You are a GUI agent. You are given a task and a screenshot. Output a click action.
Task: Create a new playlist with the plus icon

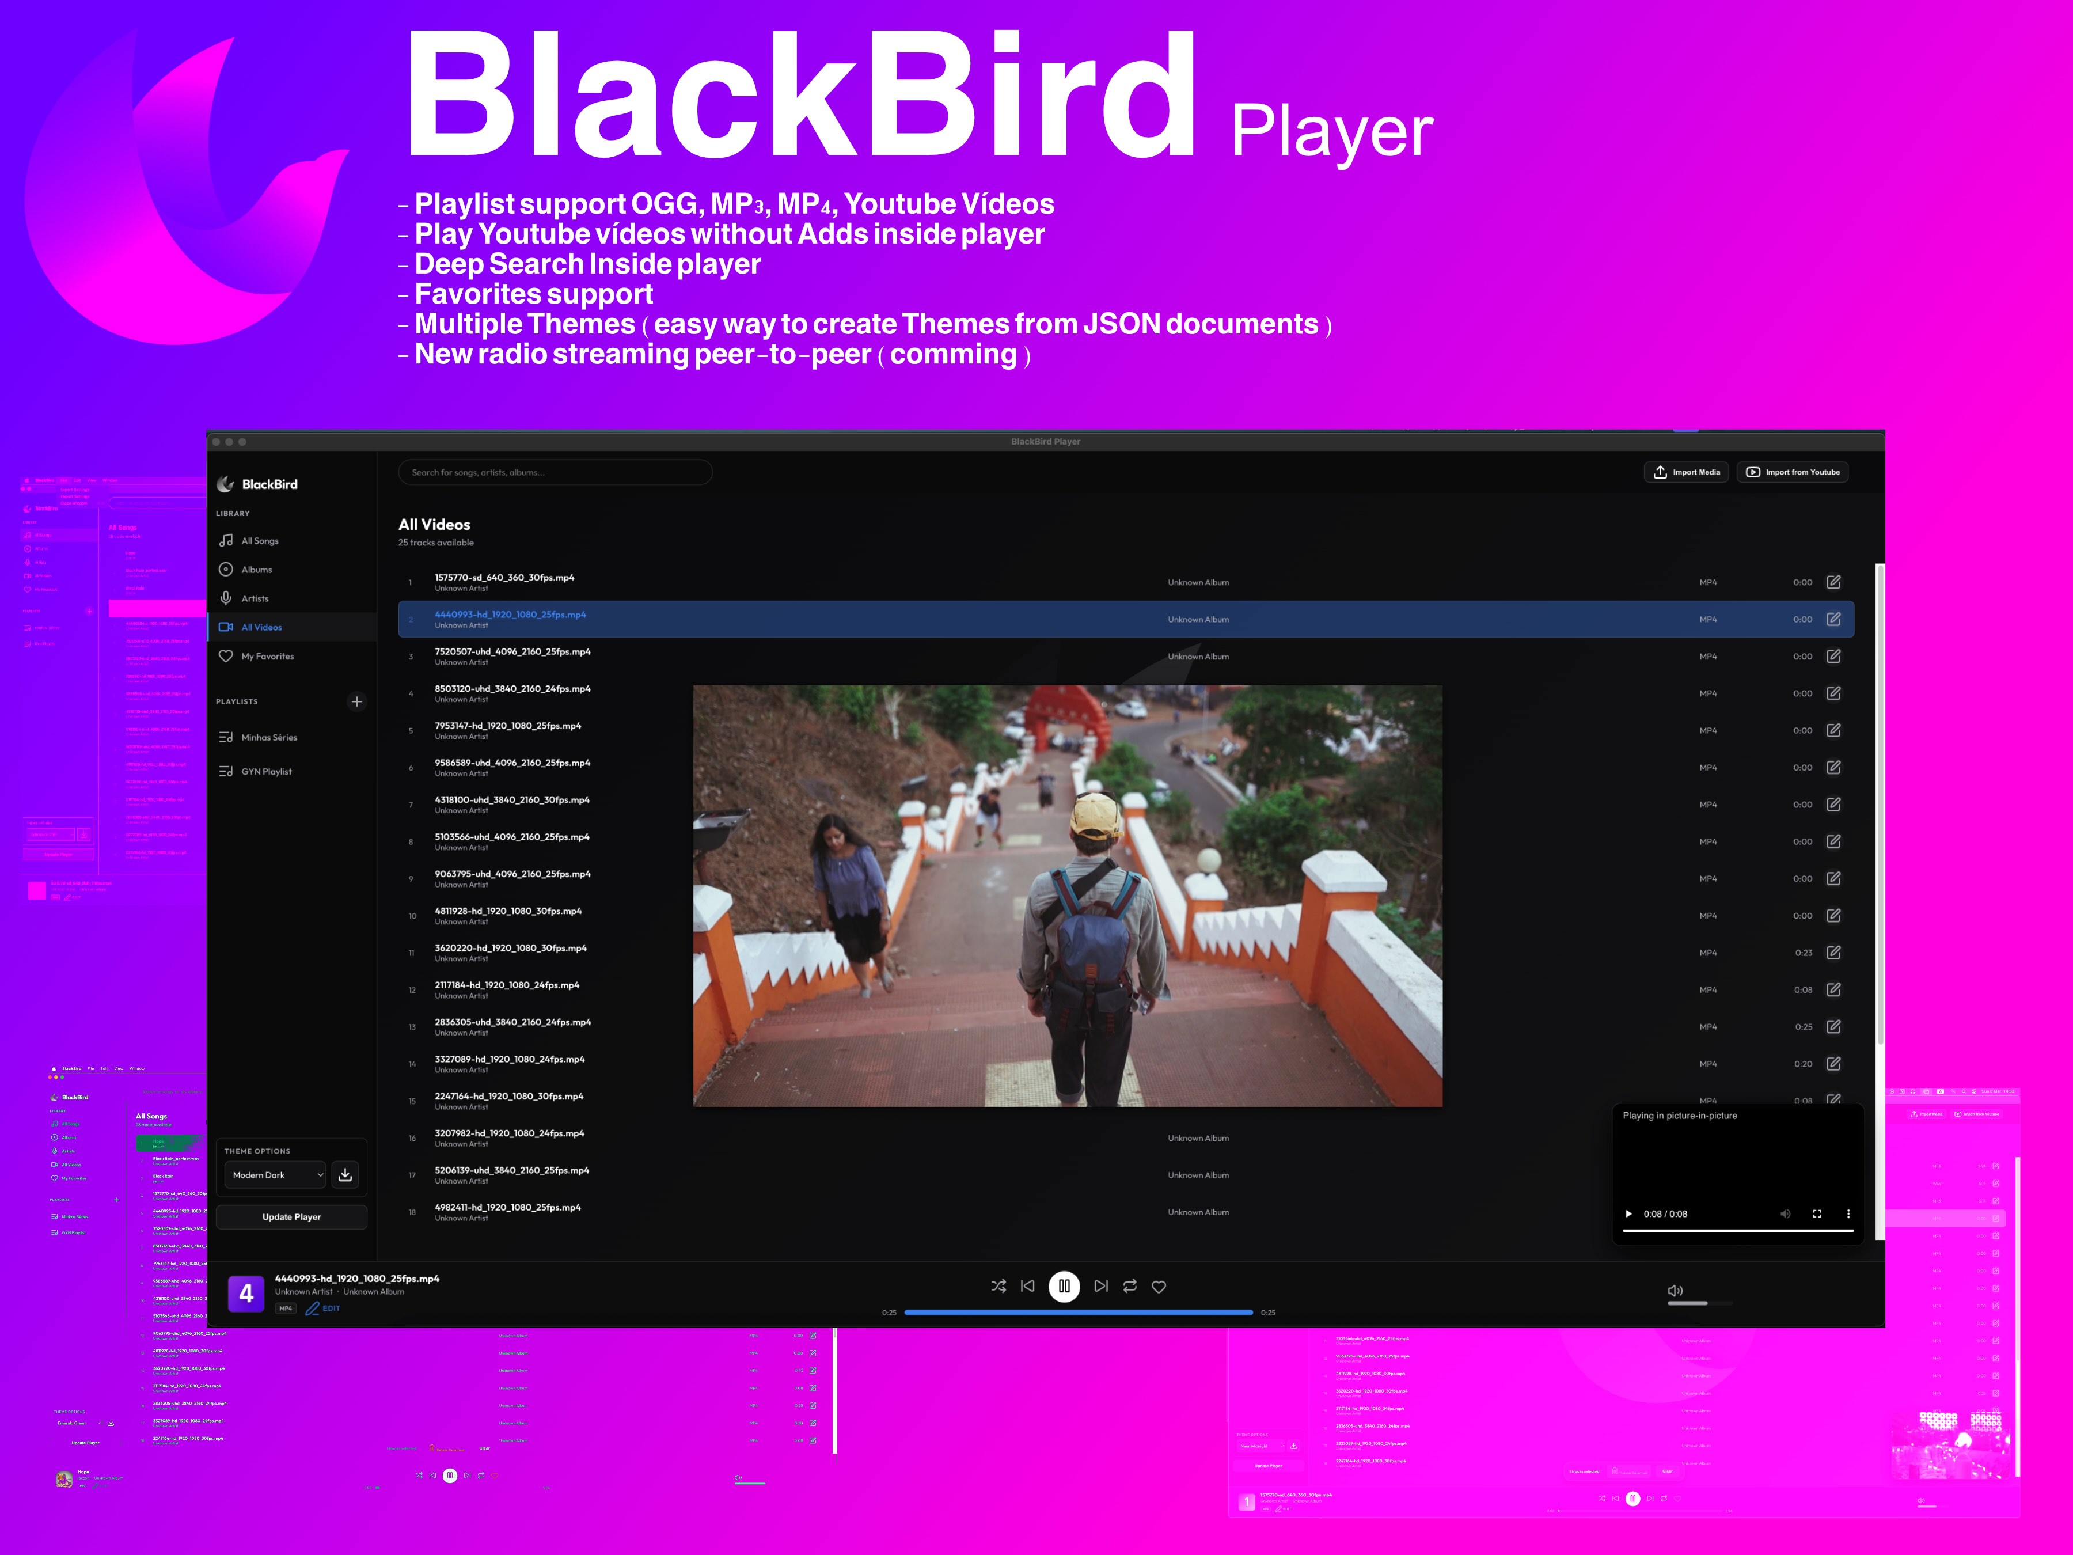click(357, 701)
